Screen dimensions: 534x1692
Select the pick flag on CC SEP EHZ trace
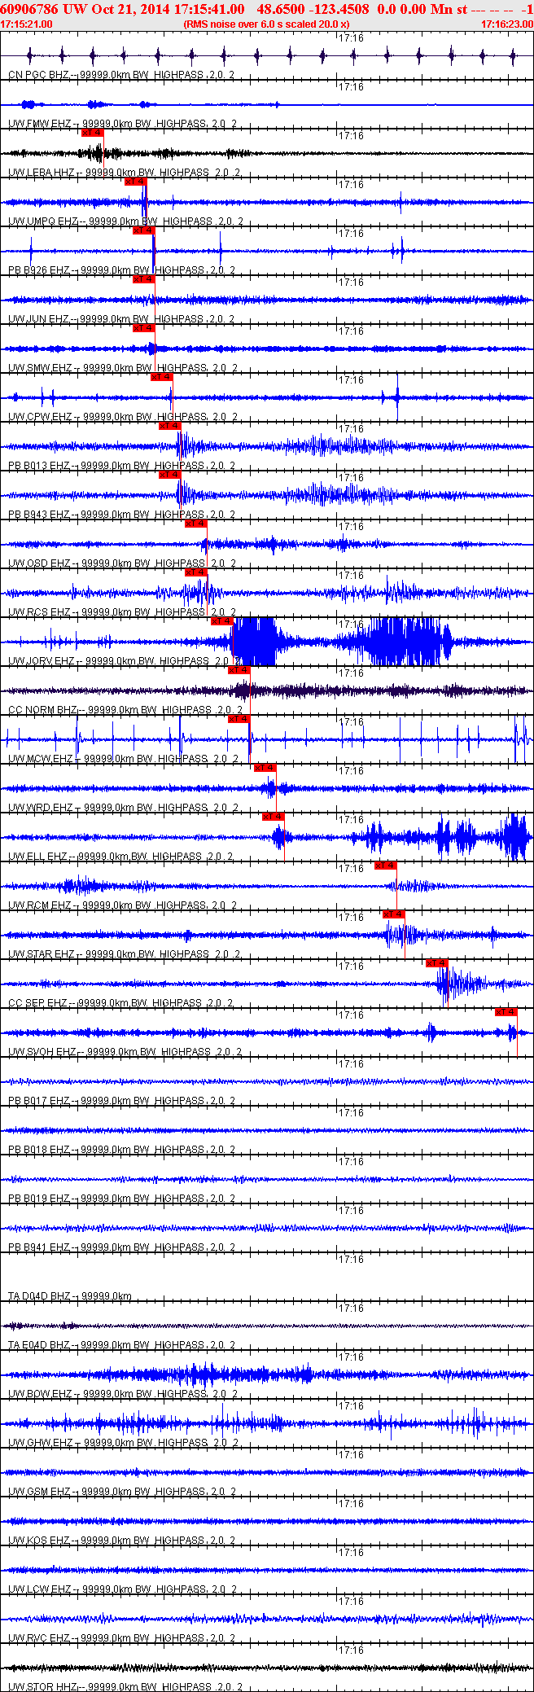[x=436, y=963]
